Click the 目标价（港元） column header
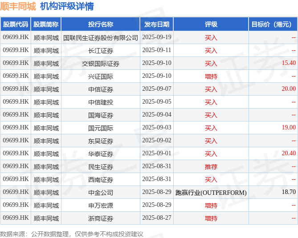The width and height of the screenshot is (298, 238). (x=273, y=24)
